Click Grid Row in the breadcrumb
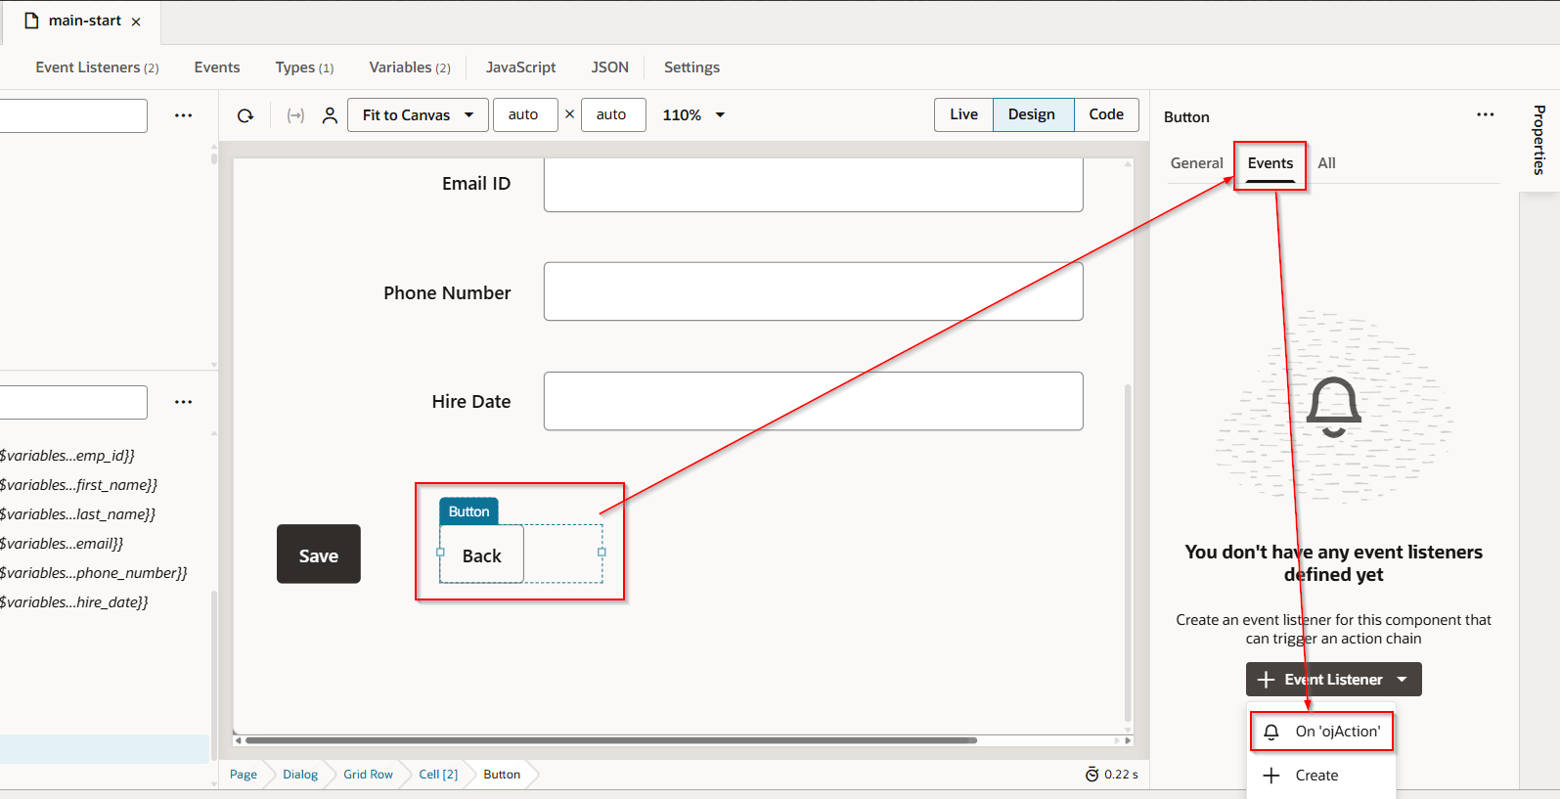 point(368,775)
